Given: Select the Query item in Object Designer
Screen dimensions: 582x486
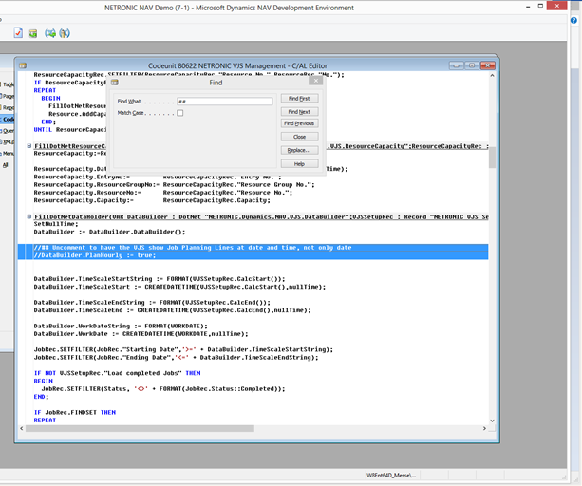Looking at the screenshot, I should click(x=8, y=131).
